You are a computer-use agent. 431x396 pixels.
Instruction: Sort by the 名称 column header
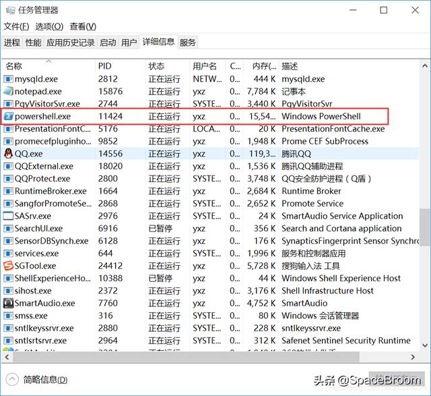coord(48,66)
